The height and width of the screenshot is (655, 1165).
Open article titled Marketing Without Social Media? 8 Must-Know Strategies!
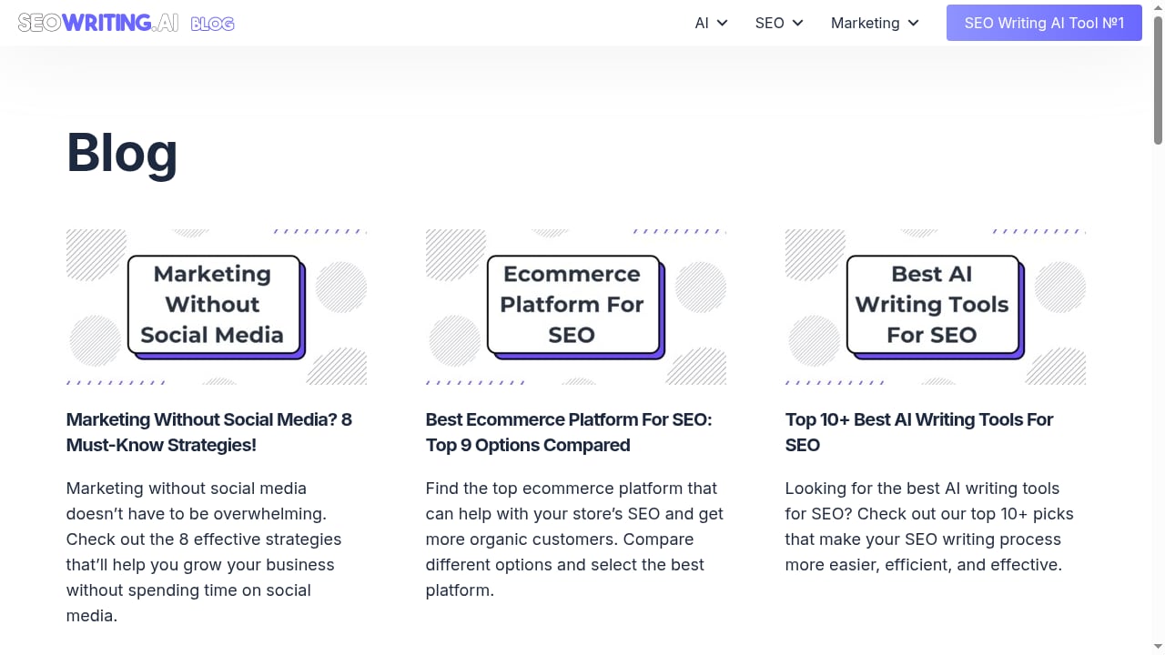(x=209, y=432)
